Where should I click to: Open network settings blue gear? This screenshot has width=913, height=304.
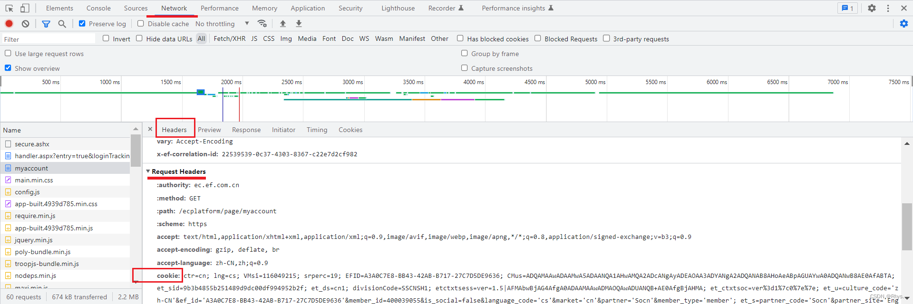tap(904, 24)
